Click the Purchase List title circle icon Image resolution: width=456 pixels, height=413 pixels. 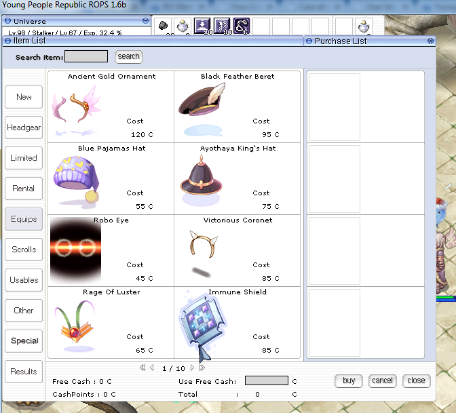[x=309, y=41]
